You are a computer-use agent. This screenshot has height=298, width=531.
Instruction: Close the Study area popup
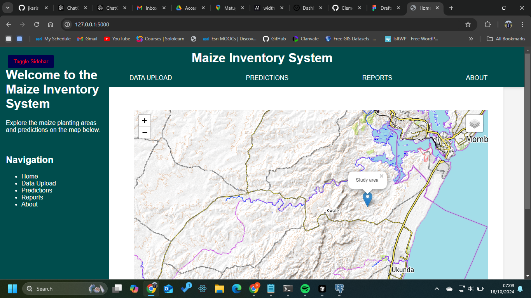coord(381,176)
